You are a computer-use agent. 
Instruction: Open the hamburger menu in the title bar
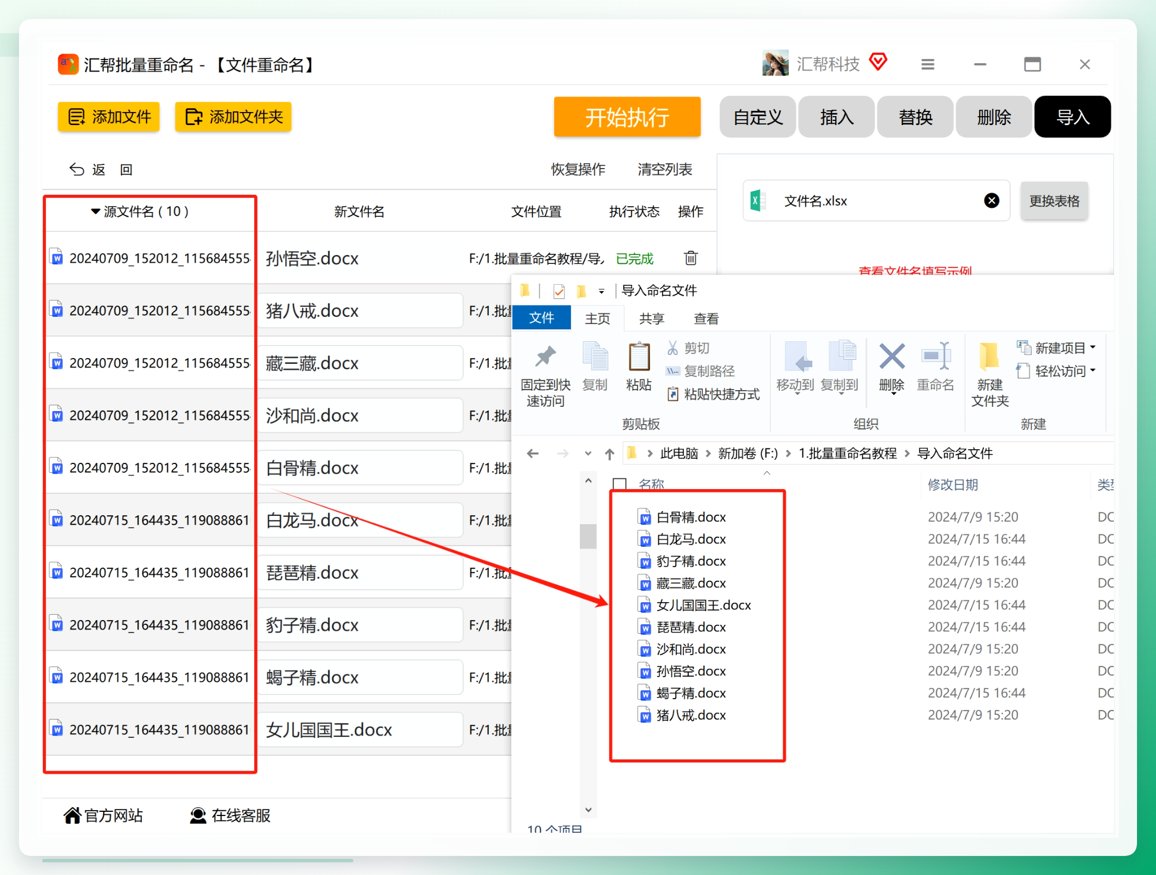point(927,64)
